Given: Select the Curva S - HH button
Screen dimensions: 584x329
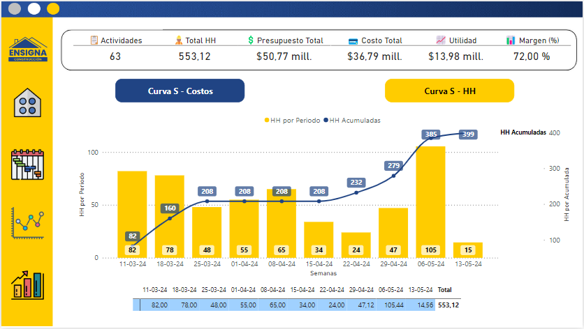Looking at the screenshot, I should (449, 91).
